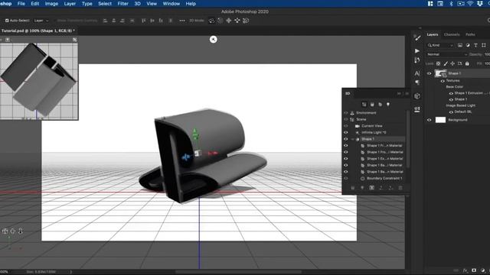This screenshot has width=490, height=275.
Task: Toggle Boundary Constraint 1 visibility eye
Action: coord(346,178)
